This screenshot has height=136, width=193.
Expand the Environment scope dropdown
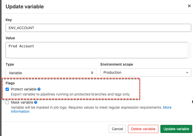(x=146, y=72)
